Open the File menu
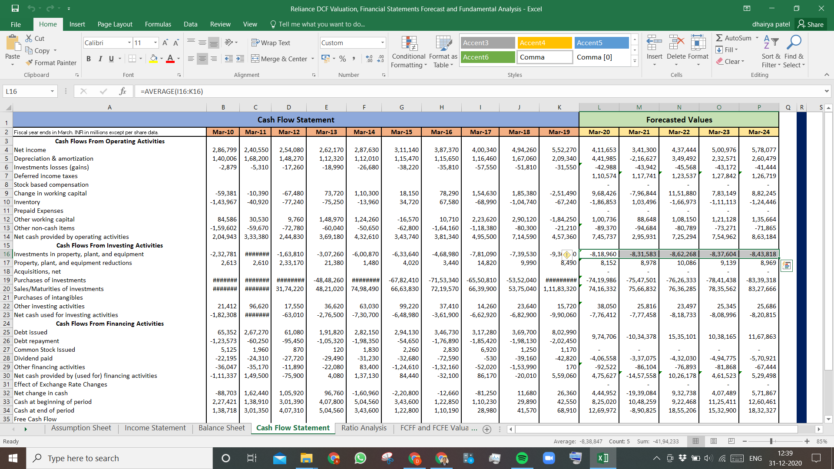The image size is (834, 469). point(16,24)
